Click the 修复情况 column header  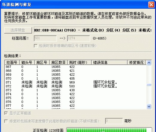[137, 63]
